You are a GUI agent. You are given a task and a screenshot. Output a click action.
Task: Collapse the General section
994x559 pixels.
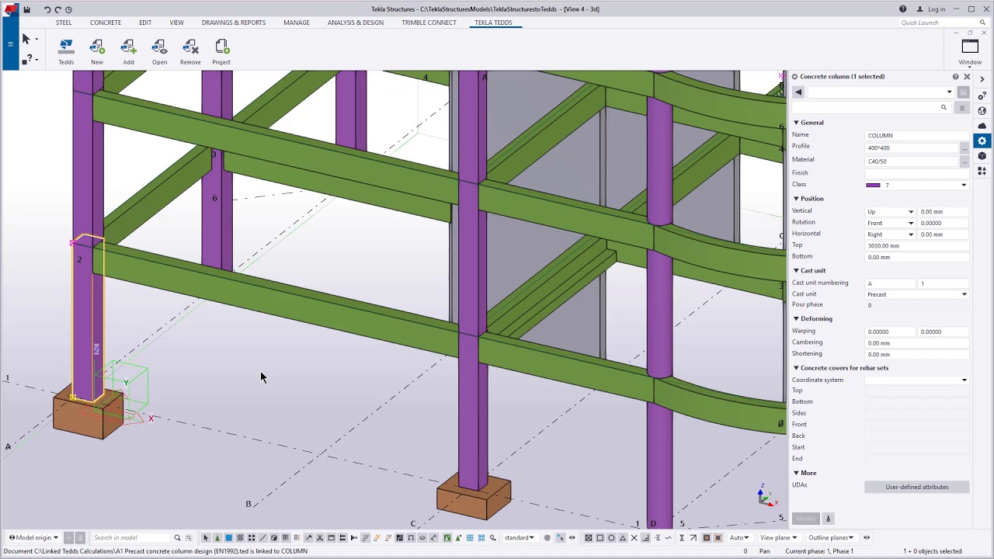(796, 123)
